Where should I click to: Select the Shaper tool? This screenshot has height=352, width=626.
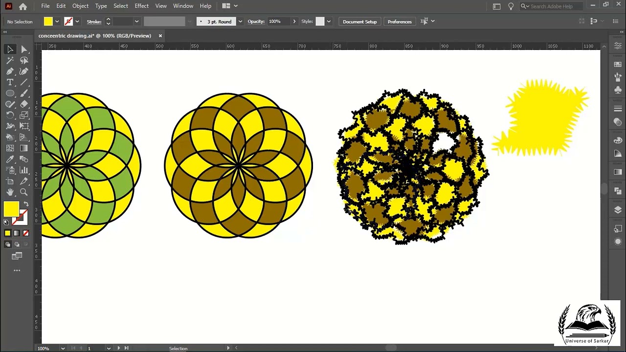[10, 104]
